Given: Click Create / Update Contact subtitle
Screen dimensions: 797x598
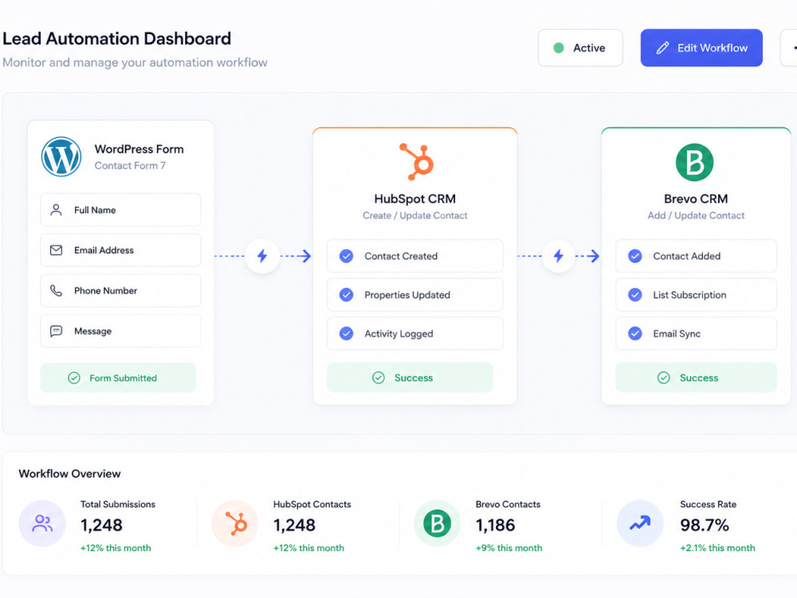Looking at the screenshot, I should pos(414,215).
